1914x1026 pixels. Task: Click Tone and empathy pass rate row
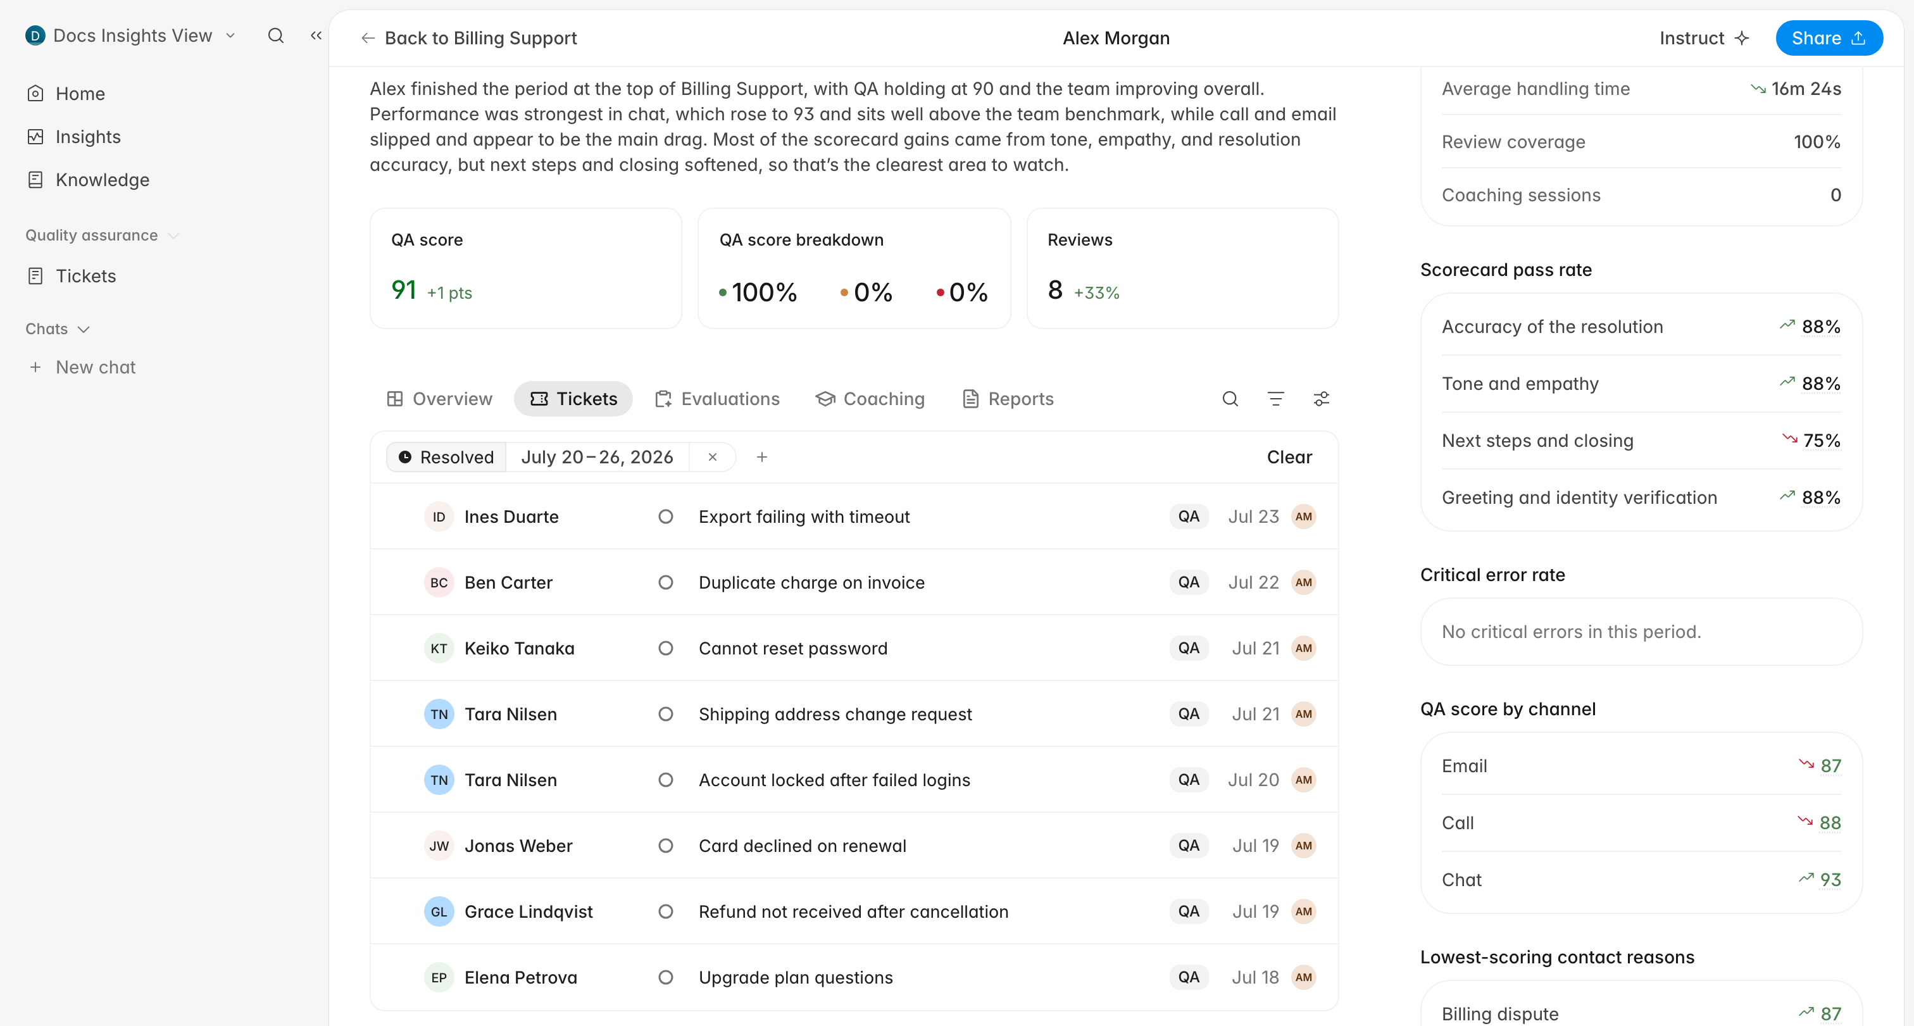[x=1641, y=384]
